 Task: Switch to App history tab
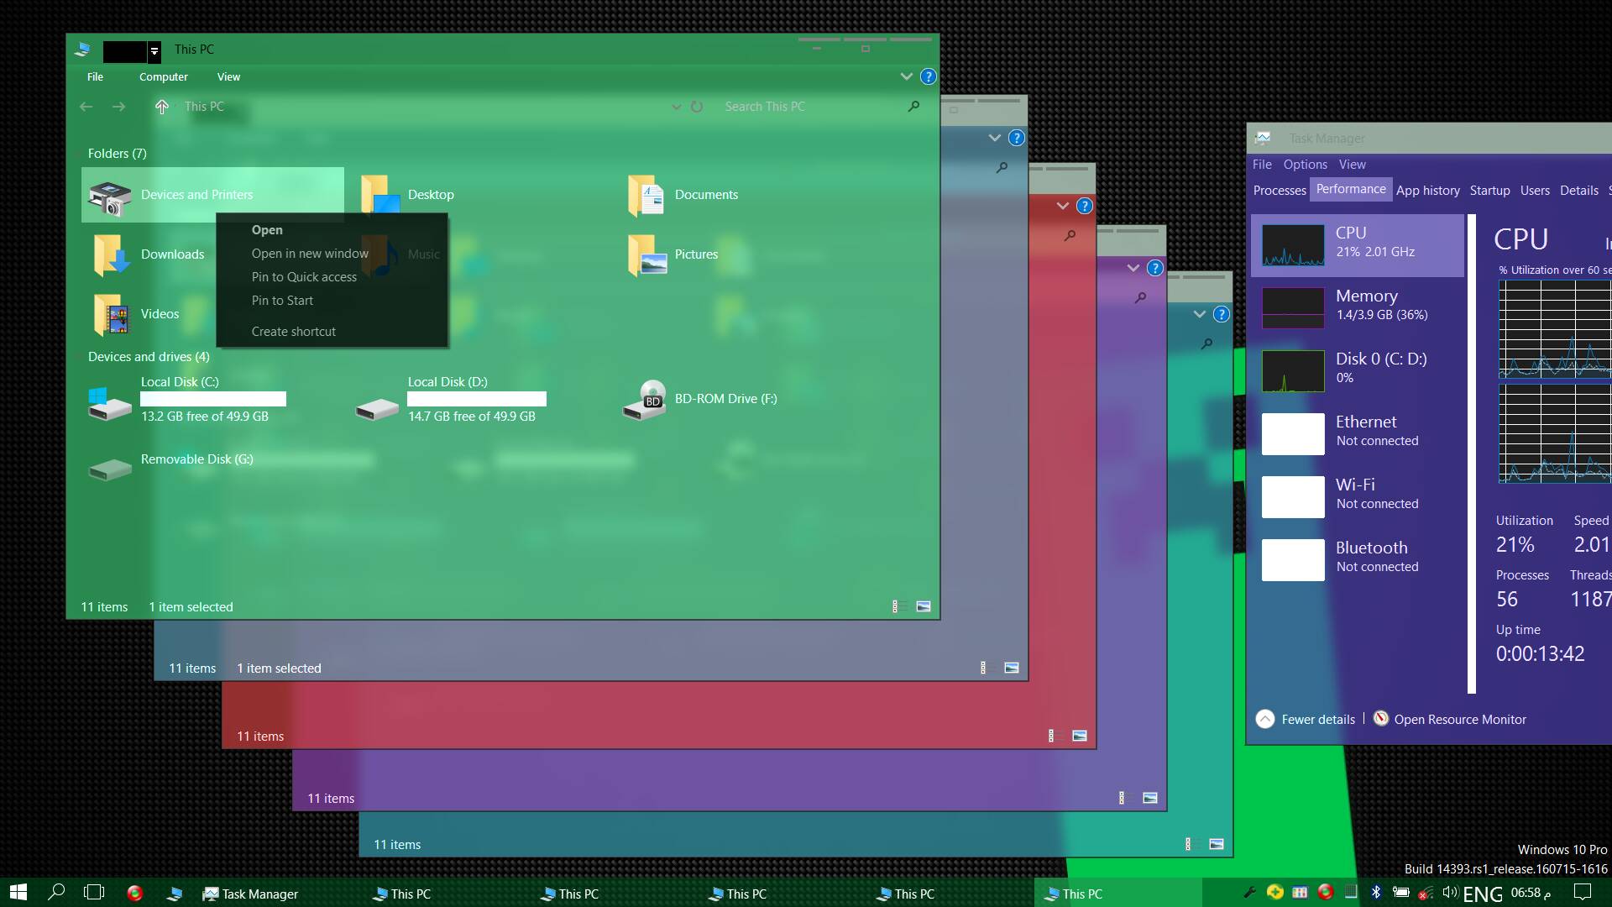pyautogui.click(x=1427, y=191)
